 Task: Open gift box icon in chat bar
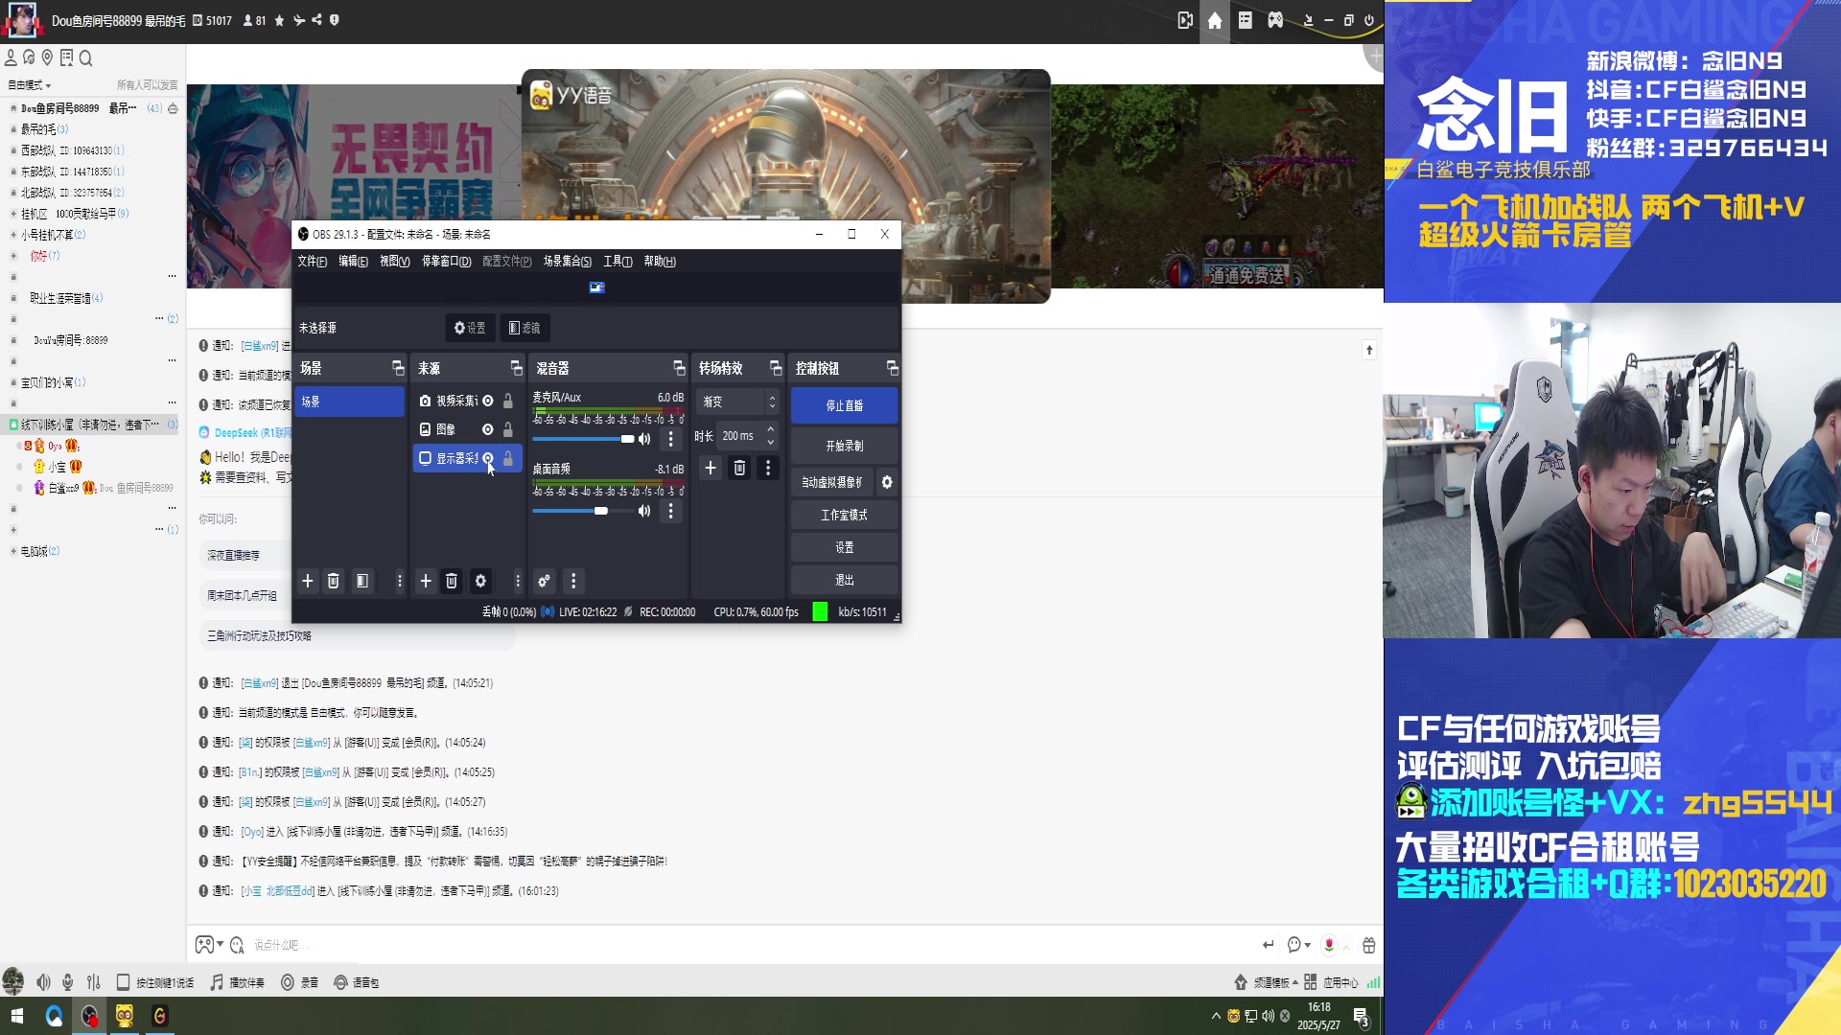(x=1369, y=945)
